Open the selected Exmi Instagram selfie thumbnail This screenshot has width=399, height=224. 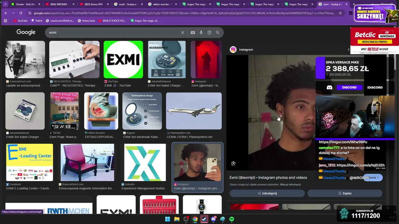coord(198,162)
